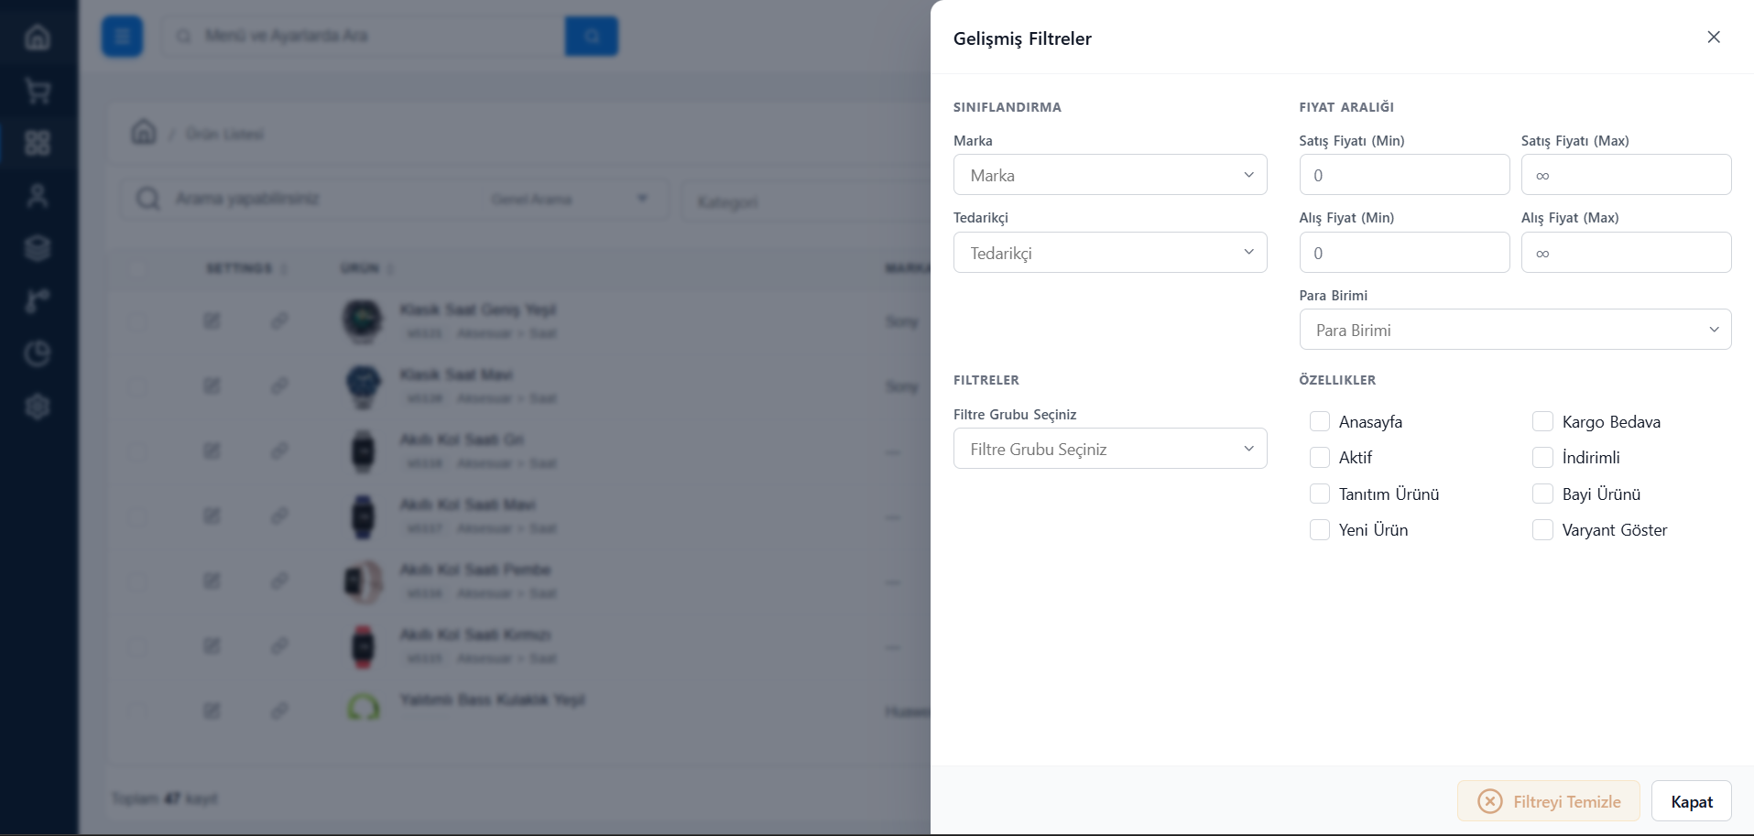The height and width of the screenshot is (836, 1754).
Task: Check the Aktif option
Action: point(1320,457)
